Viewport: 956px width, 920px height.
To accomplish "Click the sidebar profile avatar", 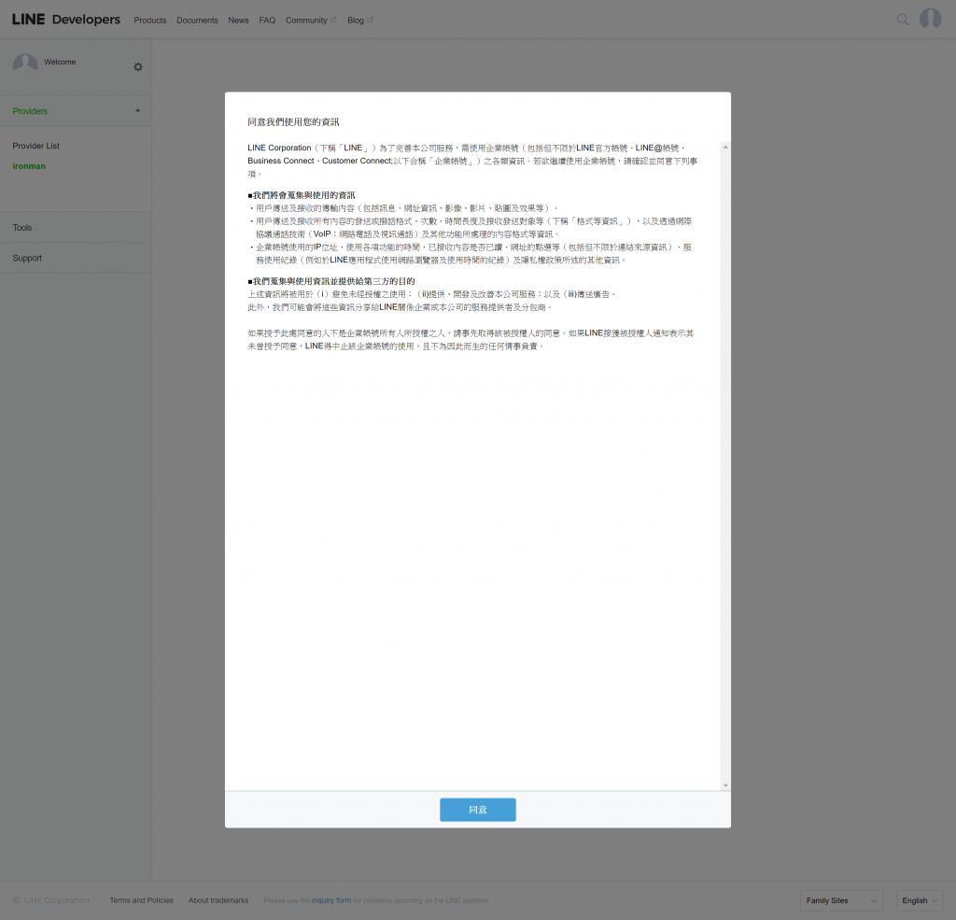I will pyautogui.click(x=25, y=64).
